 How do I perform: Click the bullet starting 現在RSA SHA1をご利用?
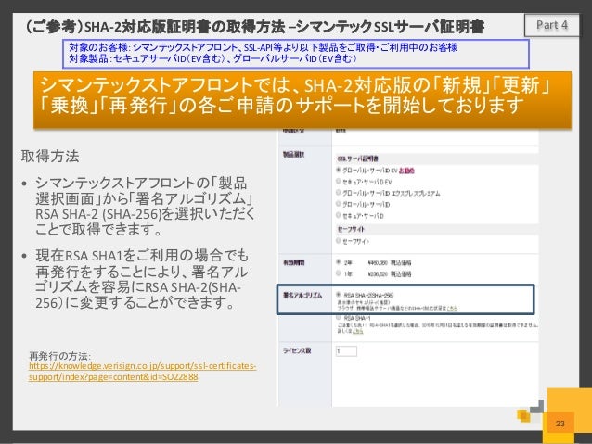(142, 279)
